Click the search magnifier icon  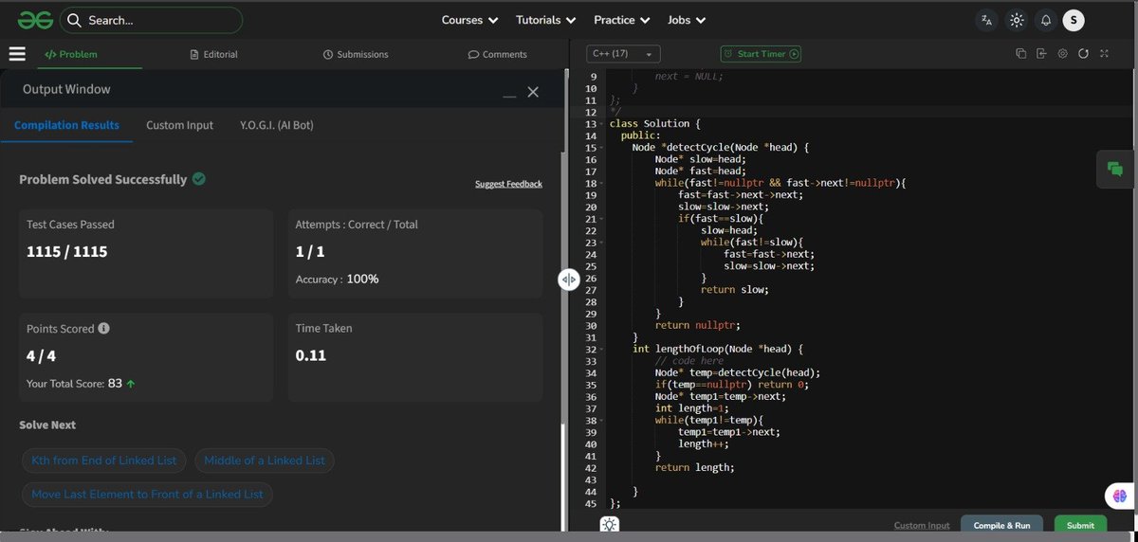point(74,20)
